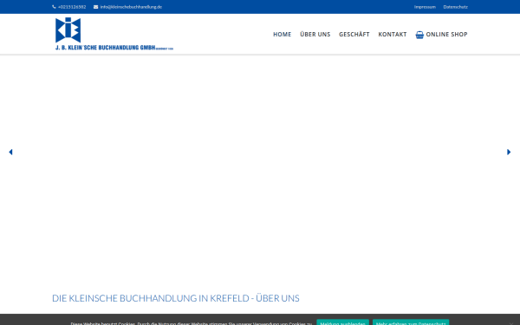This screenshot has width=520, height=325.
Task: Open the Datenschutz link in top bar
Action: [x=455, y=7]
